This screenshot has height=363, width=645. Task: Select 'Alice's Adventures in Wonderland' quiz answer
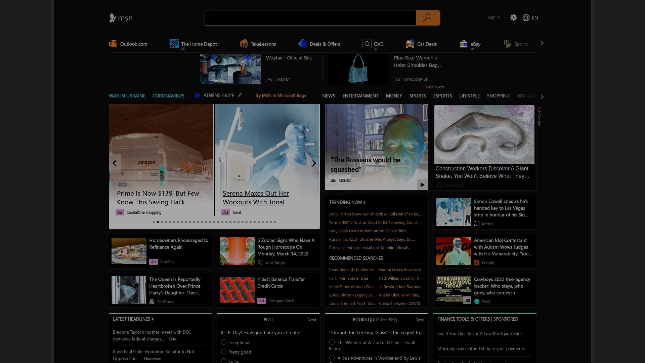(332, 358)
